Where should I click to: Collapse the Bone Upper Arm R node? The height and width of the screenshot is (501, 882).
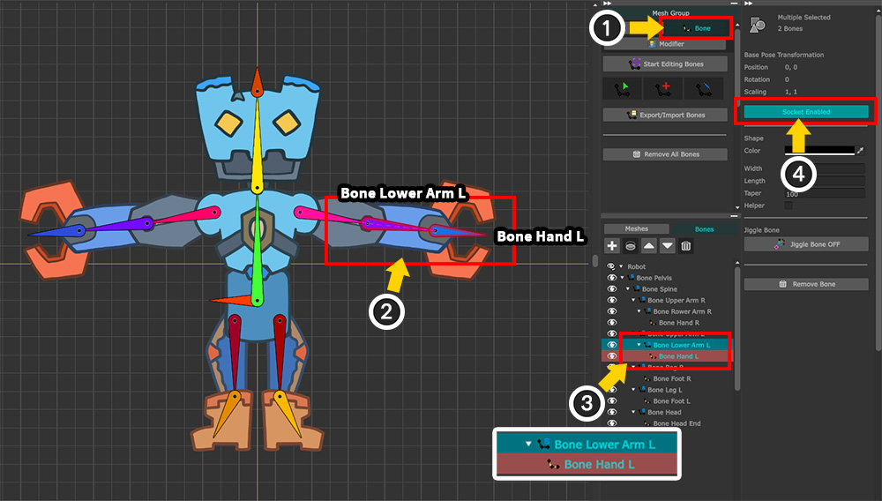634,301
